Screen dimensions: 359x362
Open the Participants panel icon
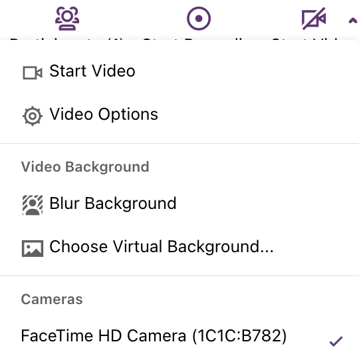(x=67, y=19)
